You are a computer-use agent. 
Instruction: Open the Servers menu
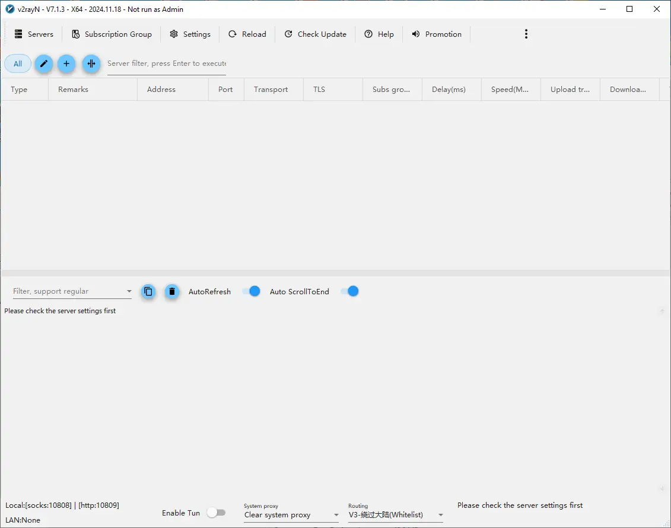34,34
